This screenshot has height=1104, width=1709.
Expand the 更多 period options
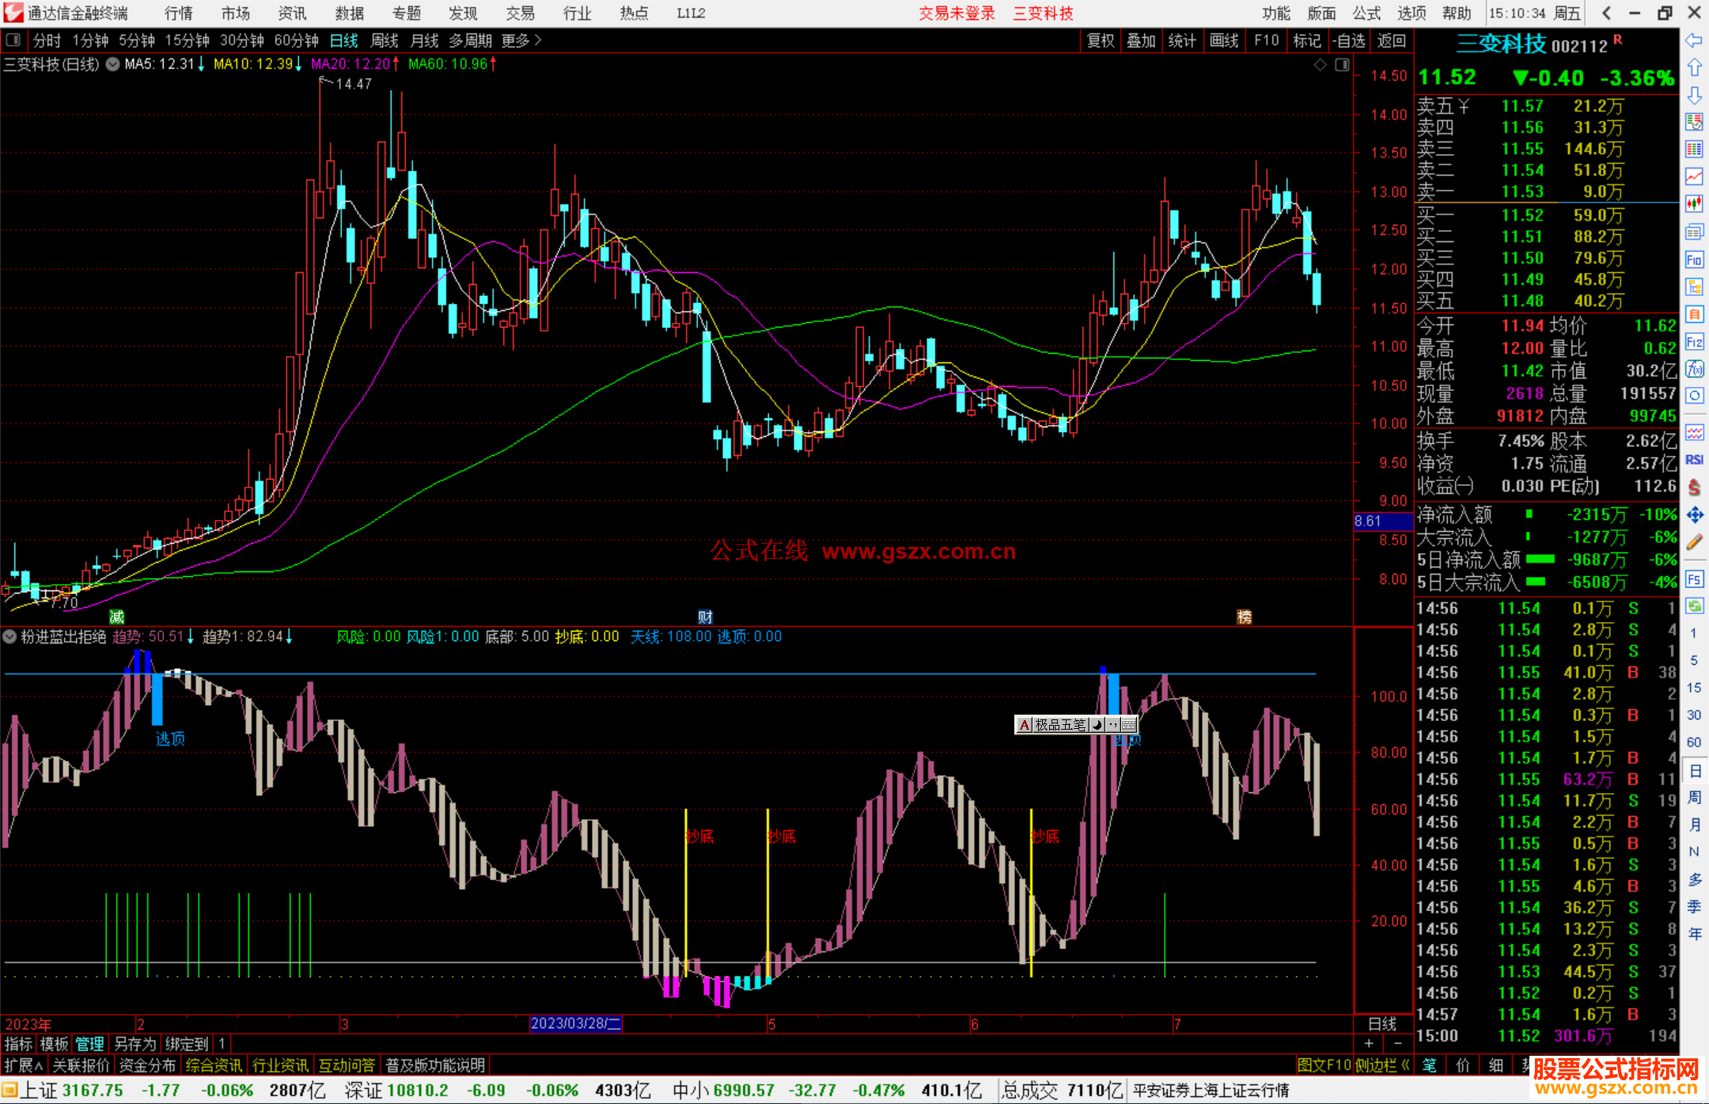(x=521, y=40)
